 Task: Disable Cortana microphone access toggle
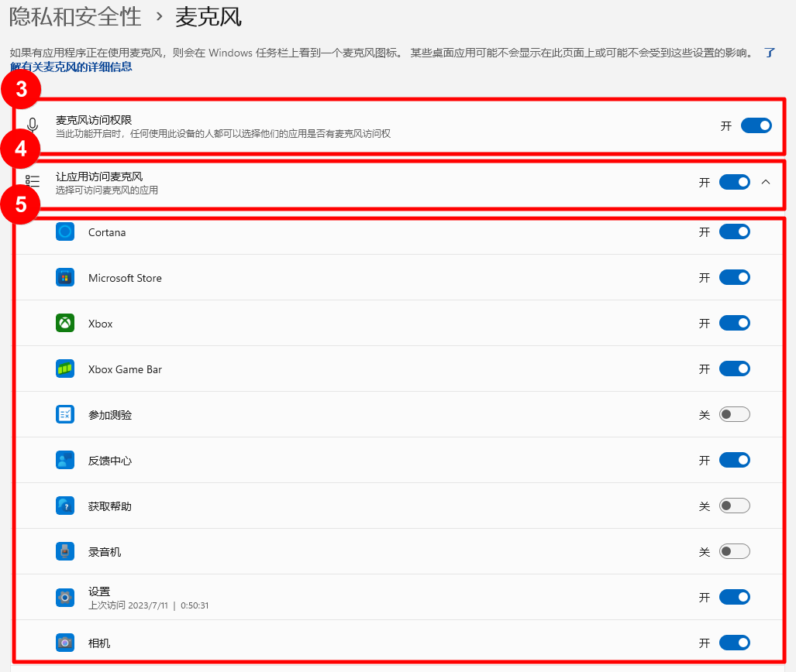pos(734,231)
